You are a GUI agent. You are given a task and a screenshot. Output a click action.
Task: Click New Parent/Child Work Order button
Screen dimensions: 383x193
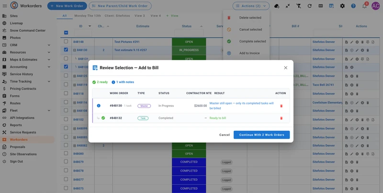point(120,6)
